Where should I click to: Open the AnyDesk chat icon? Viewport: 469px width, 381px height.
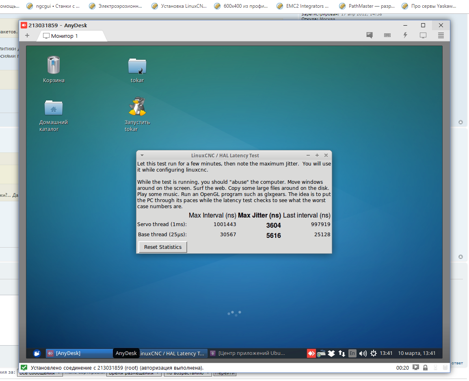[370, 35]
